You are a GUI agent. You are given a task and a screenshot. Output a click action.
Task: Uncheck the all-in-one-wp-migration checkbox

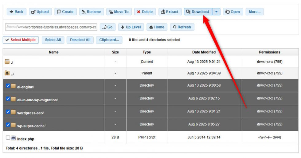(x=8, y=99)
